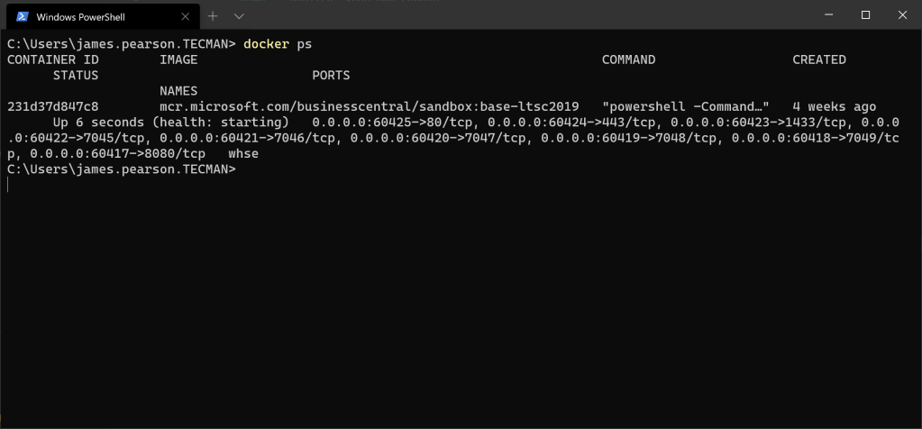Image resolution: width=922 pixels, height=429 pixels.
Task: Click the '4 weeks ago' created value
Action: [834, 106]
